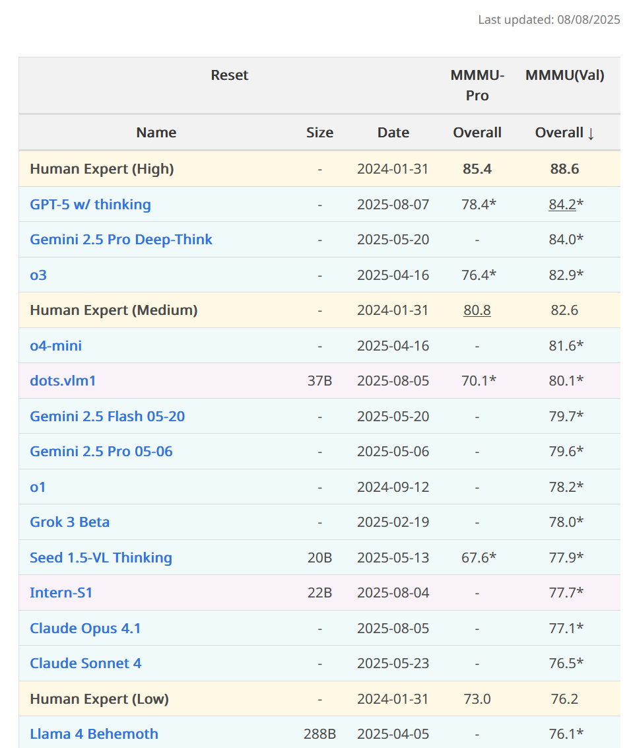Open Gemini 2.5 Flash 05-20 link

(108, 417)
